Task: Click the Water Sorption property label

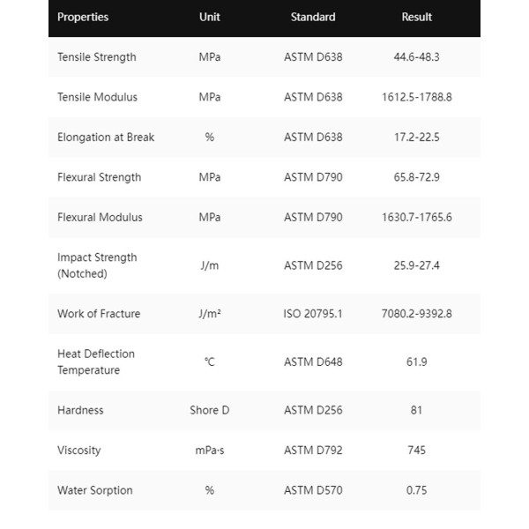Action: (x=95, y=490)
